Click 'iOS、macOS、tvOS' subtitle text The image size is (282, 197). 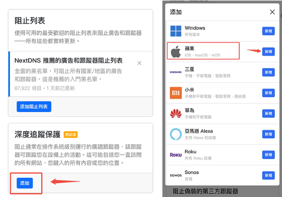click(x=202, y=55)
